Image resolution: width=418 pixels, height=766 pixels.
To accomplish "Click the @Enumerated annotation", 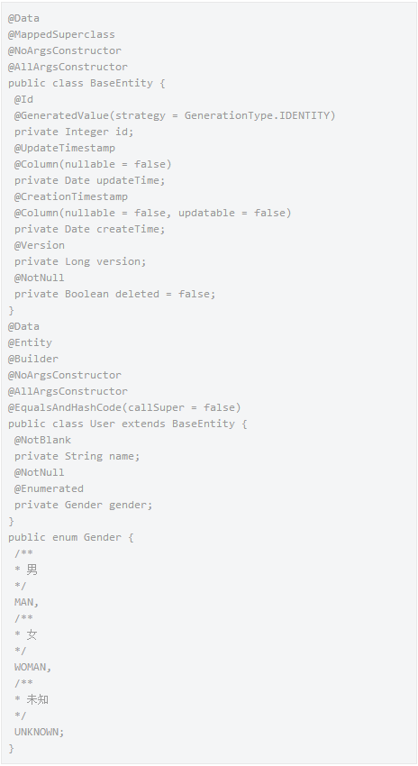I will point(49,488).
